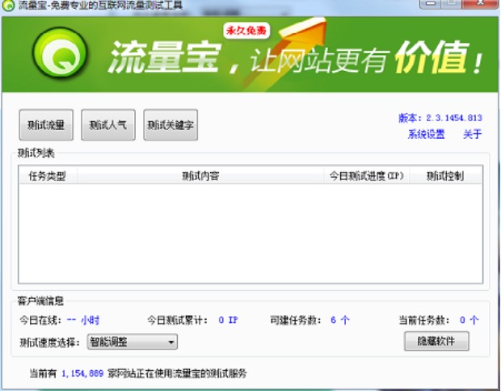Click the 1,154,889 website count
501x391 pixels.
click(82, 373)
